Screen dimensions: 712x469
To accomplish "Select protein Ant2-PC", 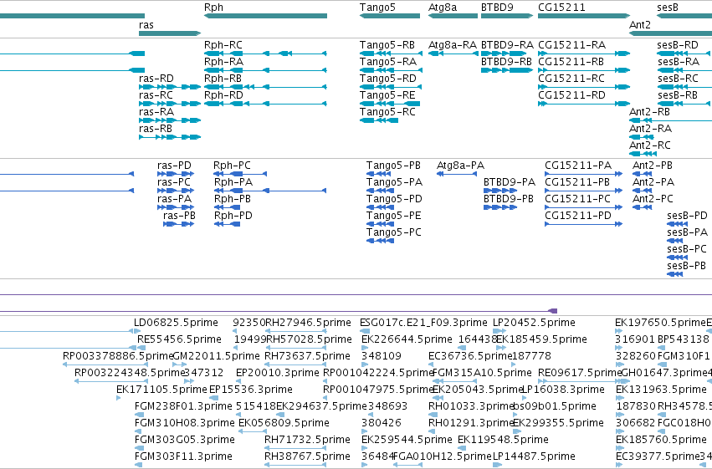I will [653, 199].
